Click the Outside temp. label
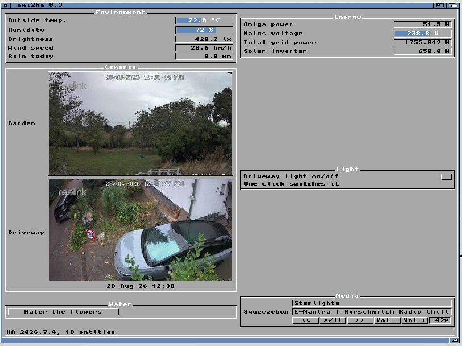Image resolution: width=462 pixels, height=346 pixels. pyautogui.click(x=38, y=20)
